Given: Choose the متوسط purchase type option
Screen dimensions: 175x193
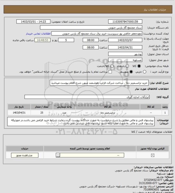Looking at the screenshot, I should pos(131,72).
